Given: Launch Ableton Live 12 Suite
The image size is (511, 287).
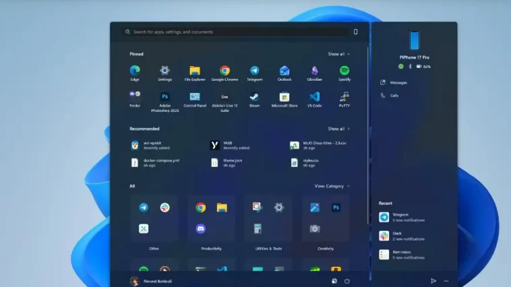Looking at the screenshot, I should (x=224, y=102).
